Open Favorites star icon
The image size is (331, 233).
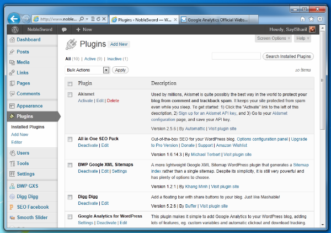[311, 19]
